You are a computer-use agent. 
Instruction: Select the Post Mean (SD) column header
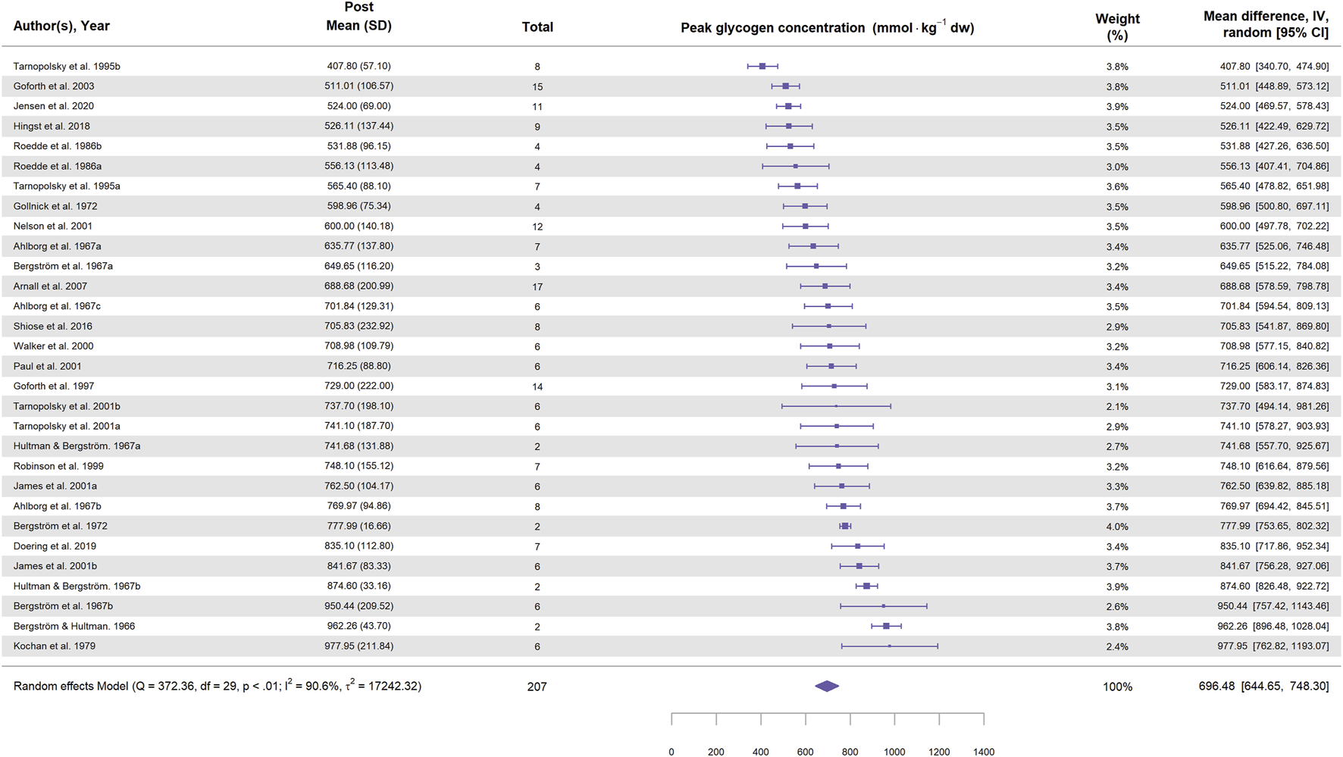(x=358, y=17)
